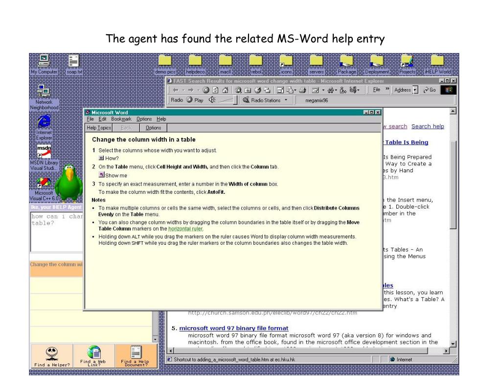Open the File menu in Microsoft Word help
Image resolution: width=501 pixels, height=376 pixels.
[x=91, y=119]
